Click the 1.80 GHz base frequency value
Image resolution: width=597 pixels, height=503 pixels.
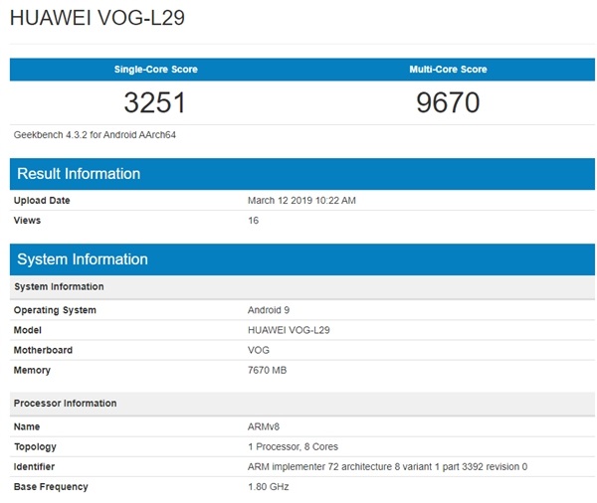tap(268, 486)
